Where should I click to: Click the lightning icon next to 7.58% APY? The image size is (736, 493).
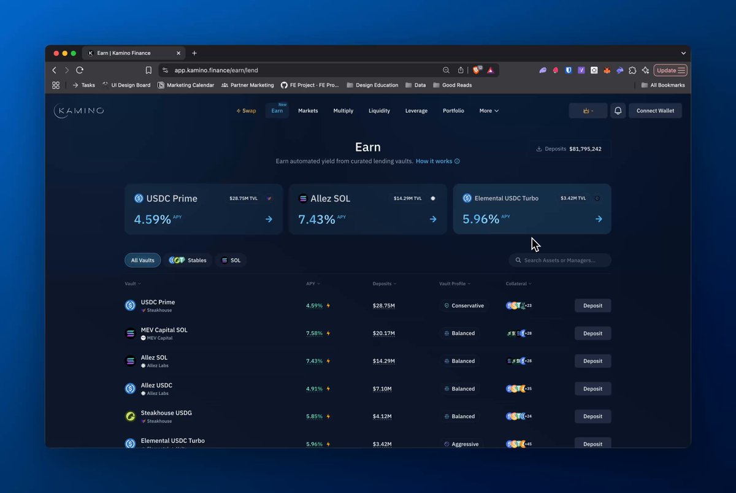[328, 334]
